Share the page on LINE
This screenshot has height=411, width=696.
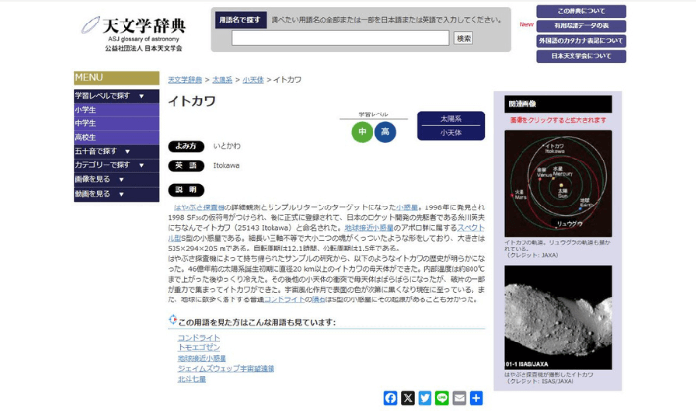click(x=442, y=398)
